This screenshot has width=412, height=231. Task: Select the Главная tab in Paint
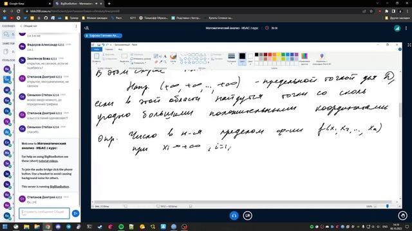(x=109, y=49)
